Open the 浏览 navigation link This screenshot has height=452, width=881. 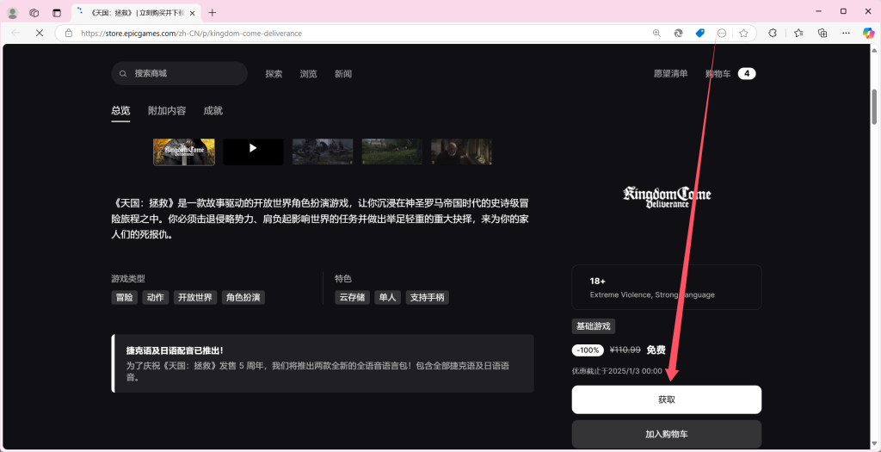pyautogui.click(x=309, y=74)
